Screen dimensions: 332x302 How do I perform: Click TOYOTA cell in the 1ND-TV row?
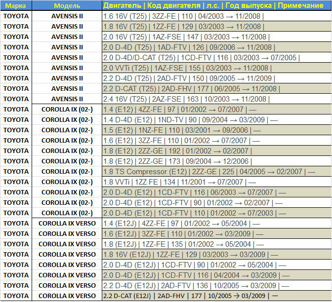16,120
